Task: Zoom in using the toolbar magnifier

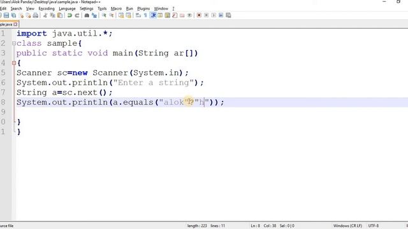Action: coord(104,15)
